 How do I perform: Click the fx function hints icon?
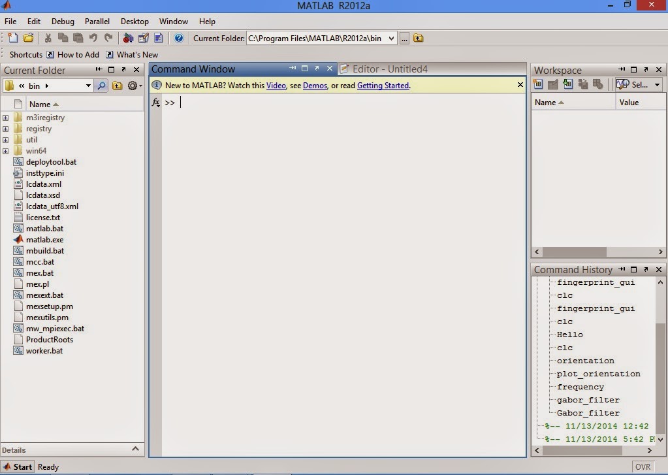(x=156, y=102)
